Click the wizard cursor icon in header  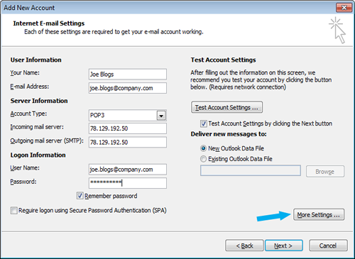pos(337,31)
